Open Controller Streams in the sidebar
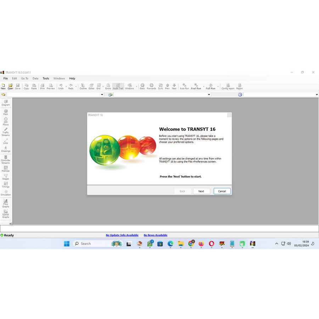The image size is (319, 319). pos(6,160)
